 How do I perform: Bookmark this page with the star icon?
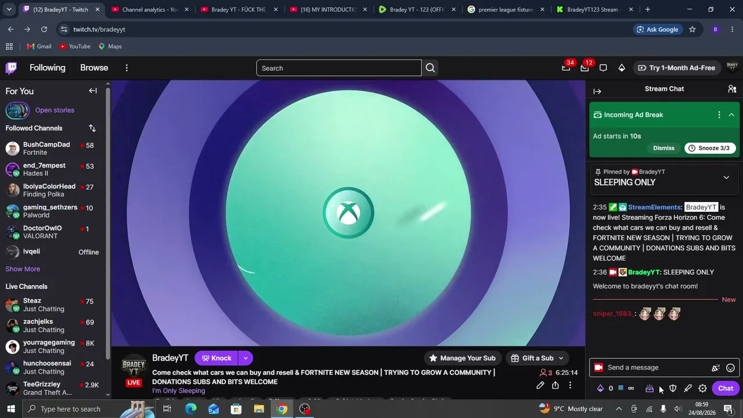[692, 30]
